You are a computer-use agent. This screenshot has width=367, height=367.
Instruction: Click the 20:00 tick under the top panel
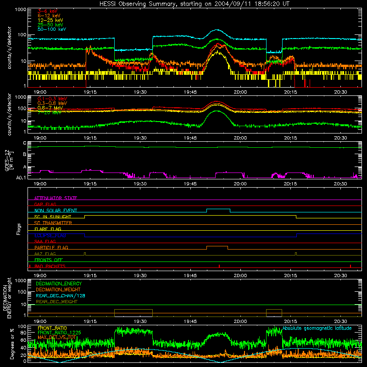(240, 92)
